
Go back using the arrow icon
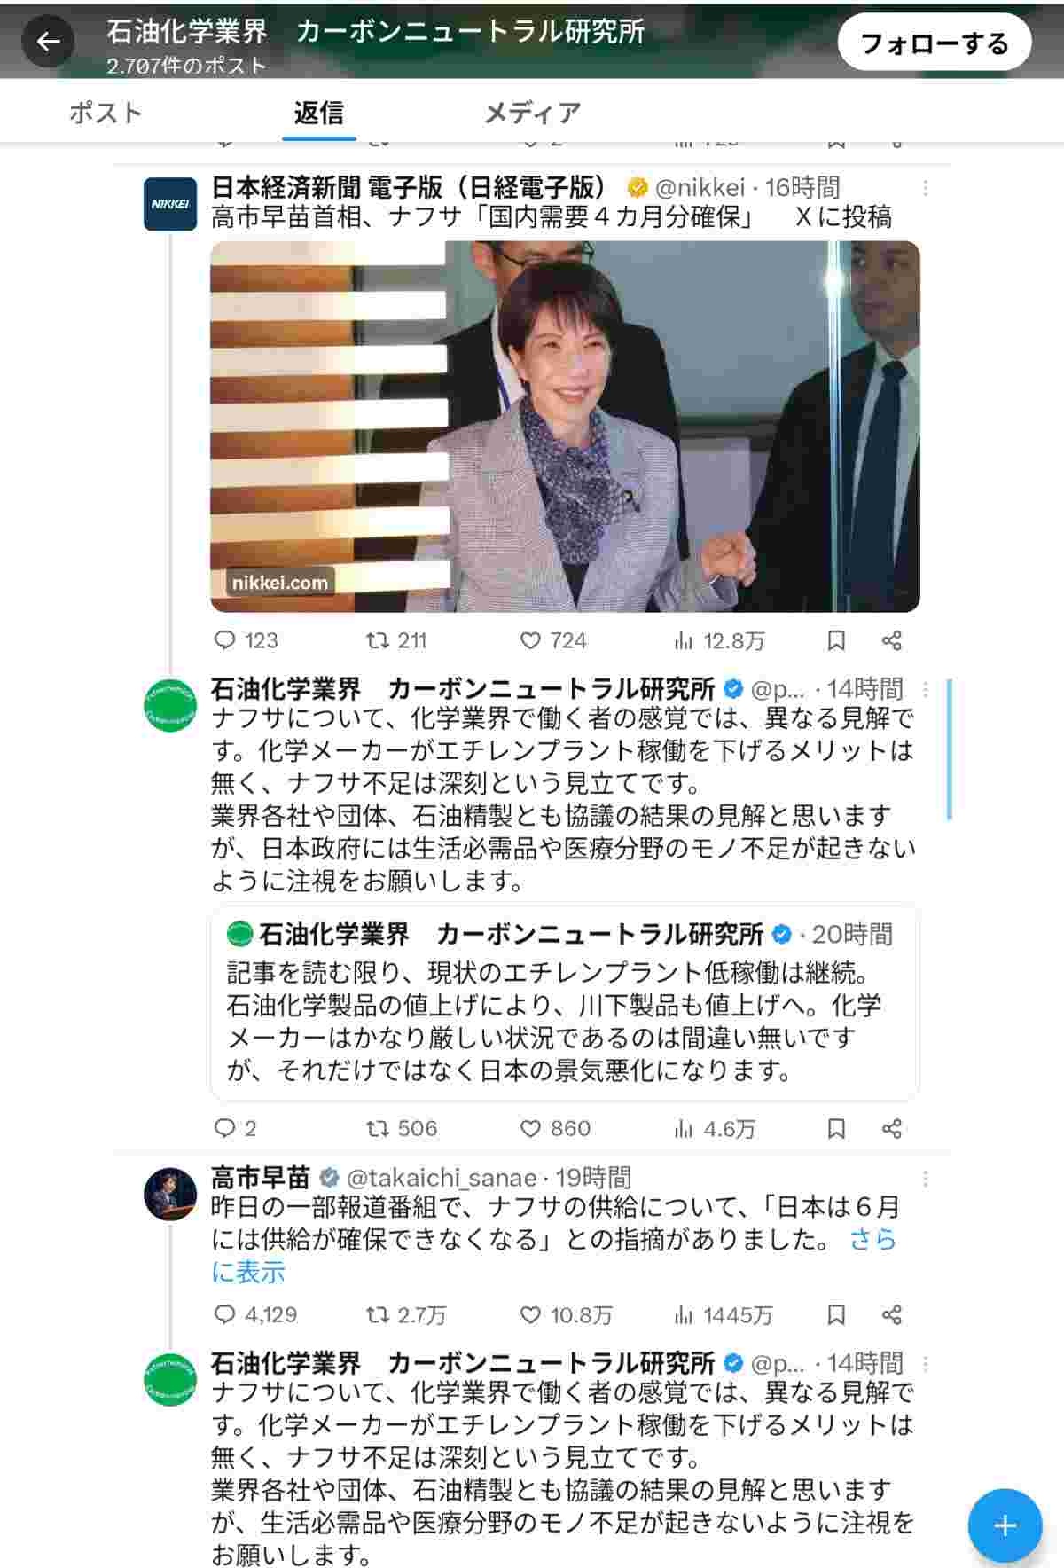pos(48,41)
